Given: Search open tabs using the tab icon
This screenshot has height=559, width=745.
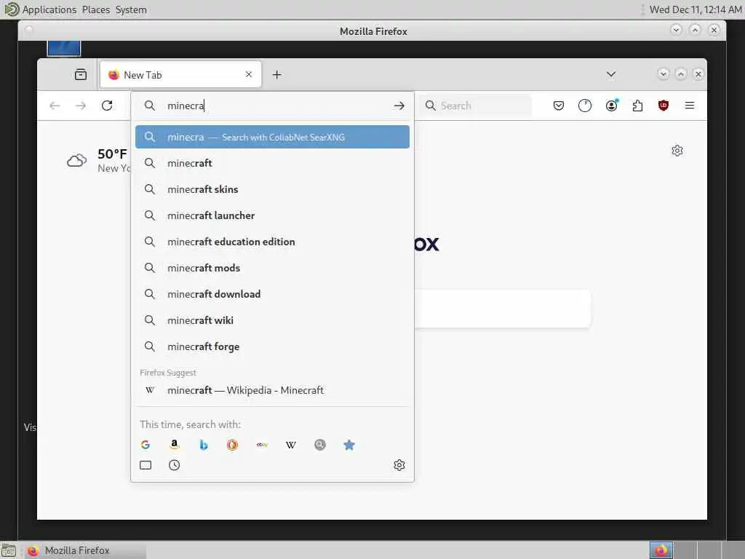Looking at the screenshot, I should pyautogui.click(x=146, y=465).
